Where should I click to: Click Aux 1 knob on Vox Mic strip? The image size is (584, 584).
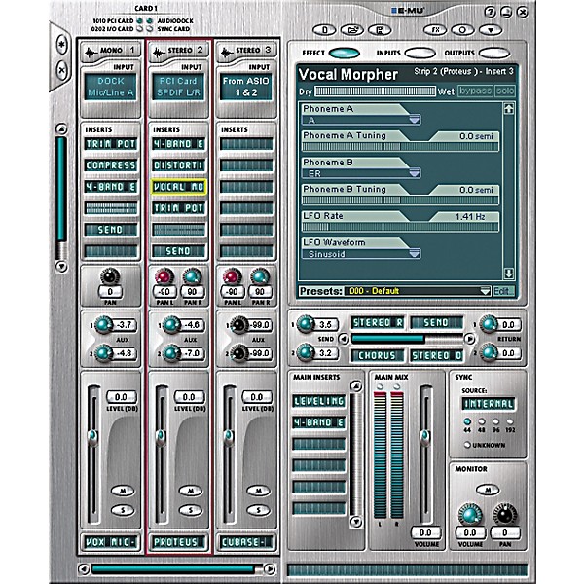pos(103,325)
